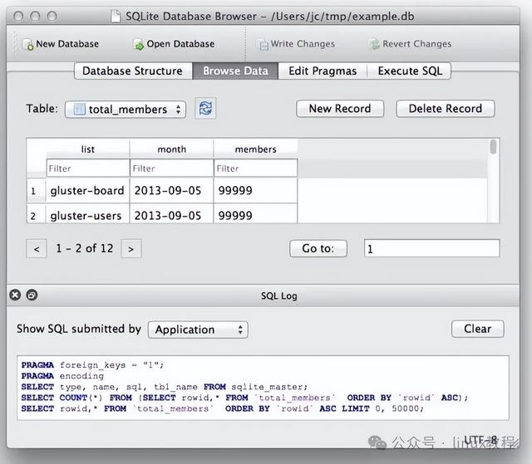The width and height of the screenshot is (532, 464).
Task: Sort by the list column header
Action: point(88,149)
